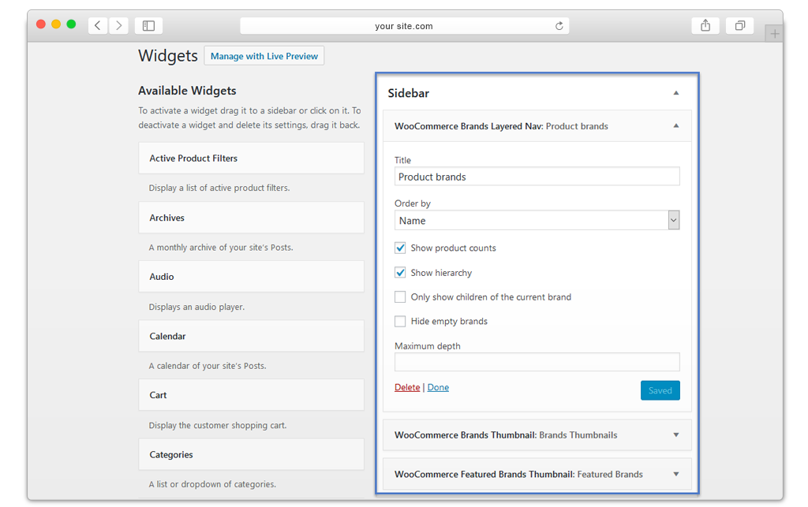808x507 pixels.
Task: Click the Widgets page heading
Action: (x=168, y=56)
